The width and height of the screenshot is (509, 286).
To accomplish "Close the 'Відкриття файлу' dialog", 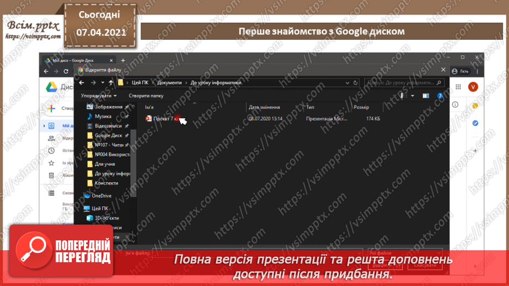I will point(443,70).
